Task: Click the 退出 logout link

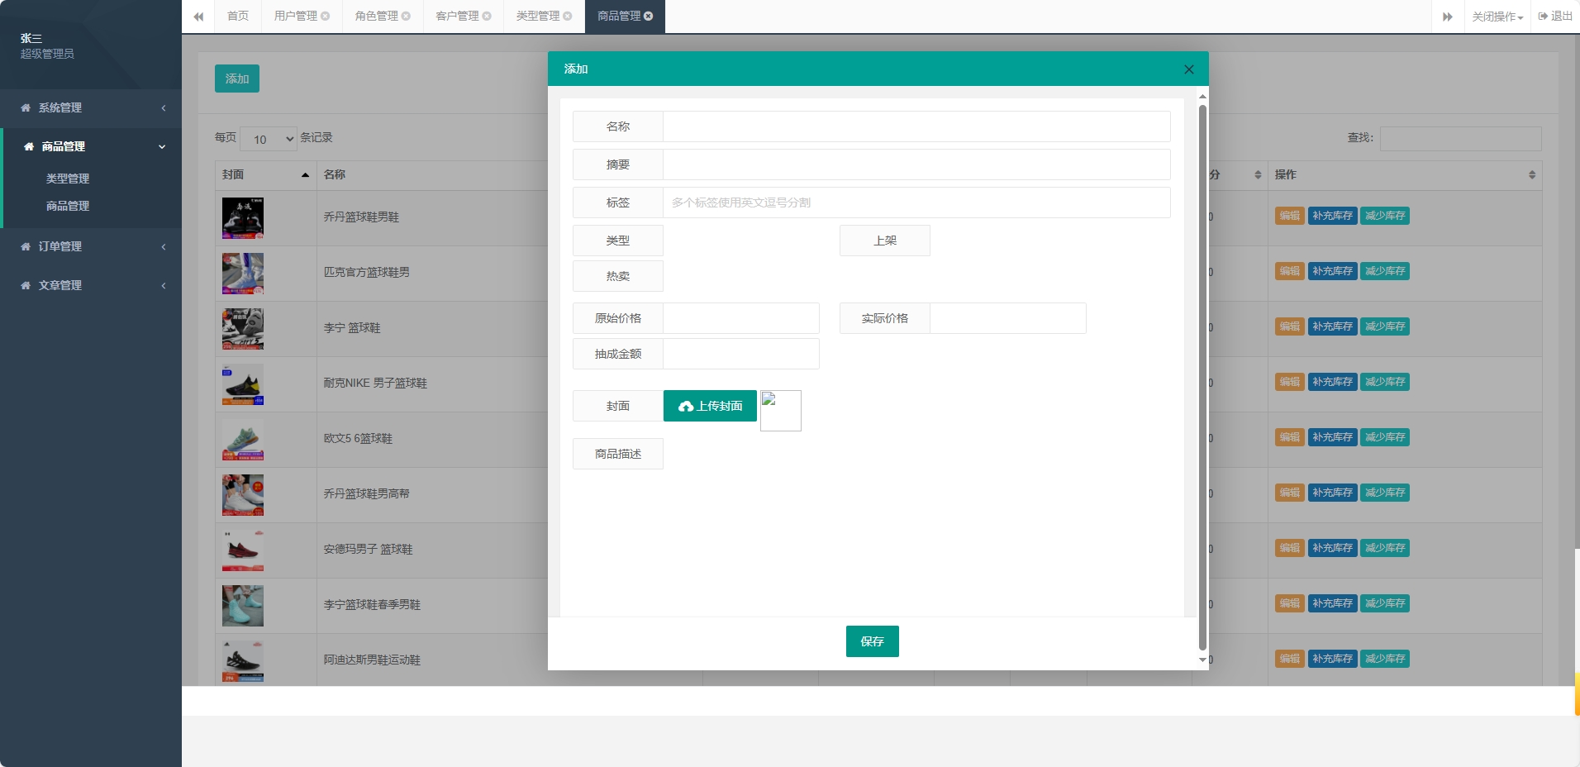Action: pyautogui.click(x=1555, y=17)
